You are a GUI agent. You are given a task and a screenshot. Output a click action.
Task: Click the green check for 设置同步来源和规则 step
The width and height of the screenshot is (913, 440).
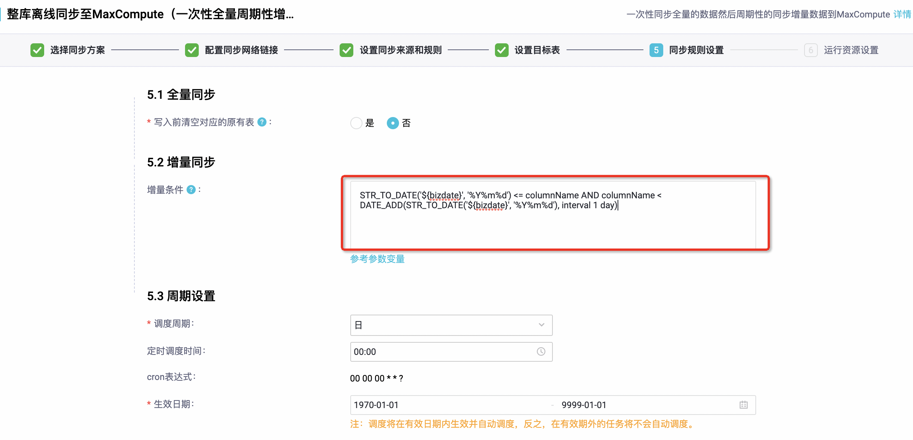pyautogui.click(x=346, y=50)
